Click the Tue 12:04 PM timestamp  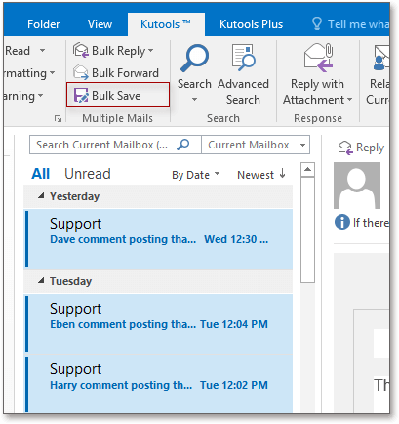[234, 324]
